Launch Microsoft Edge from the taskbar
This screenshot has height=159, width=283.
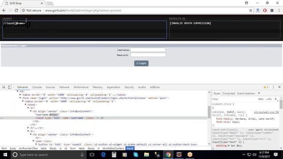[x=103, y=155]
